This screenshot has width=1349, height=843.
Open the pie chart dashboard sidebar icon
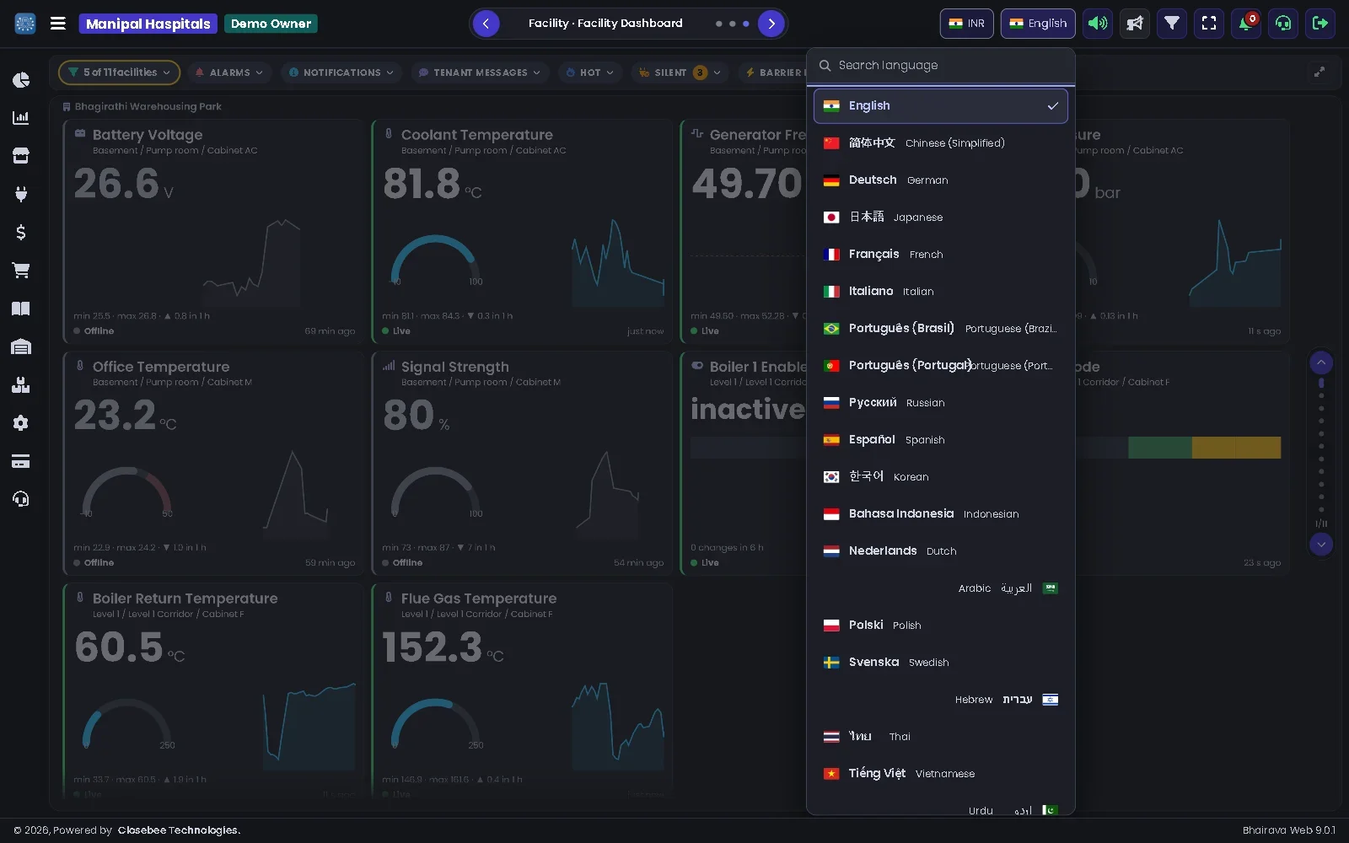tap(21, 80)
